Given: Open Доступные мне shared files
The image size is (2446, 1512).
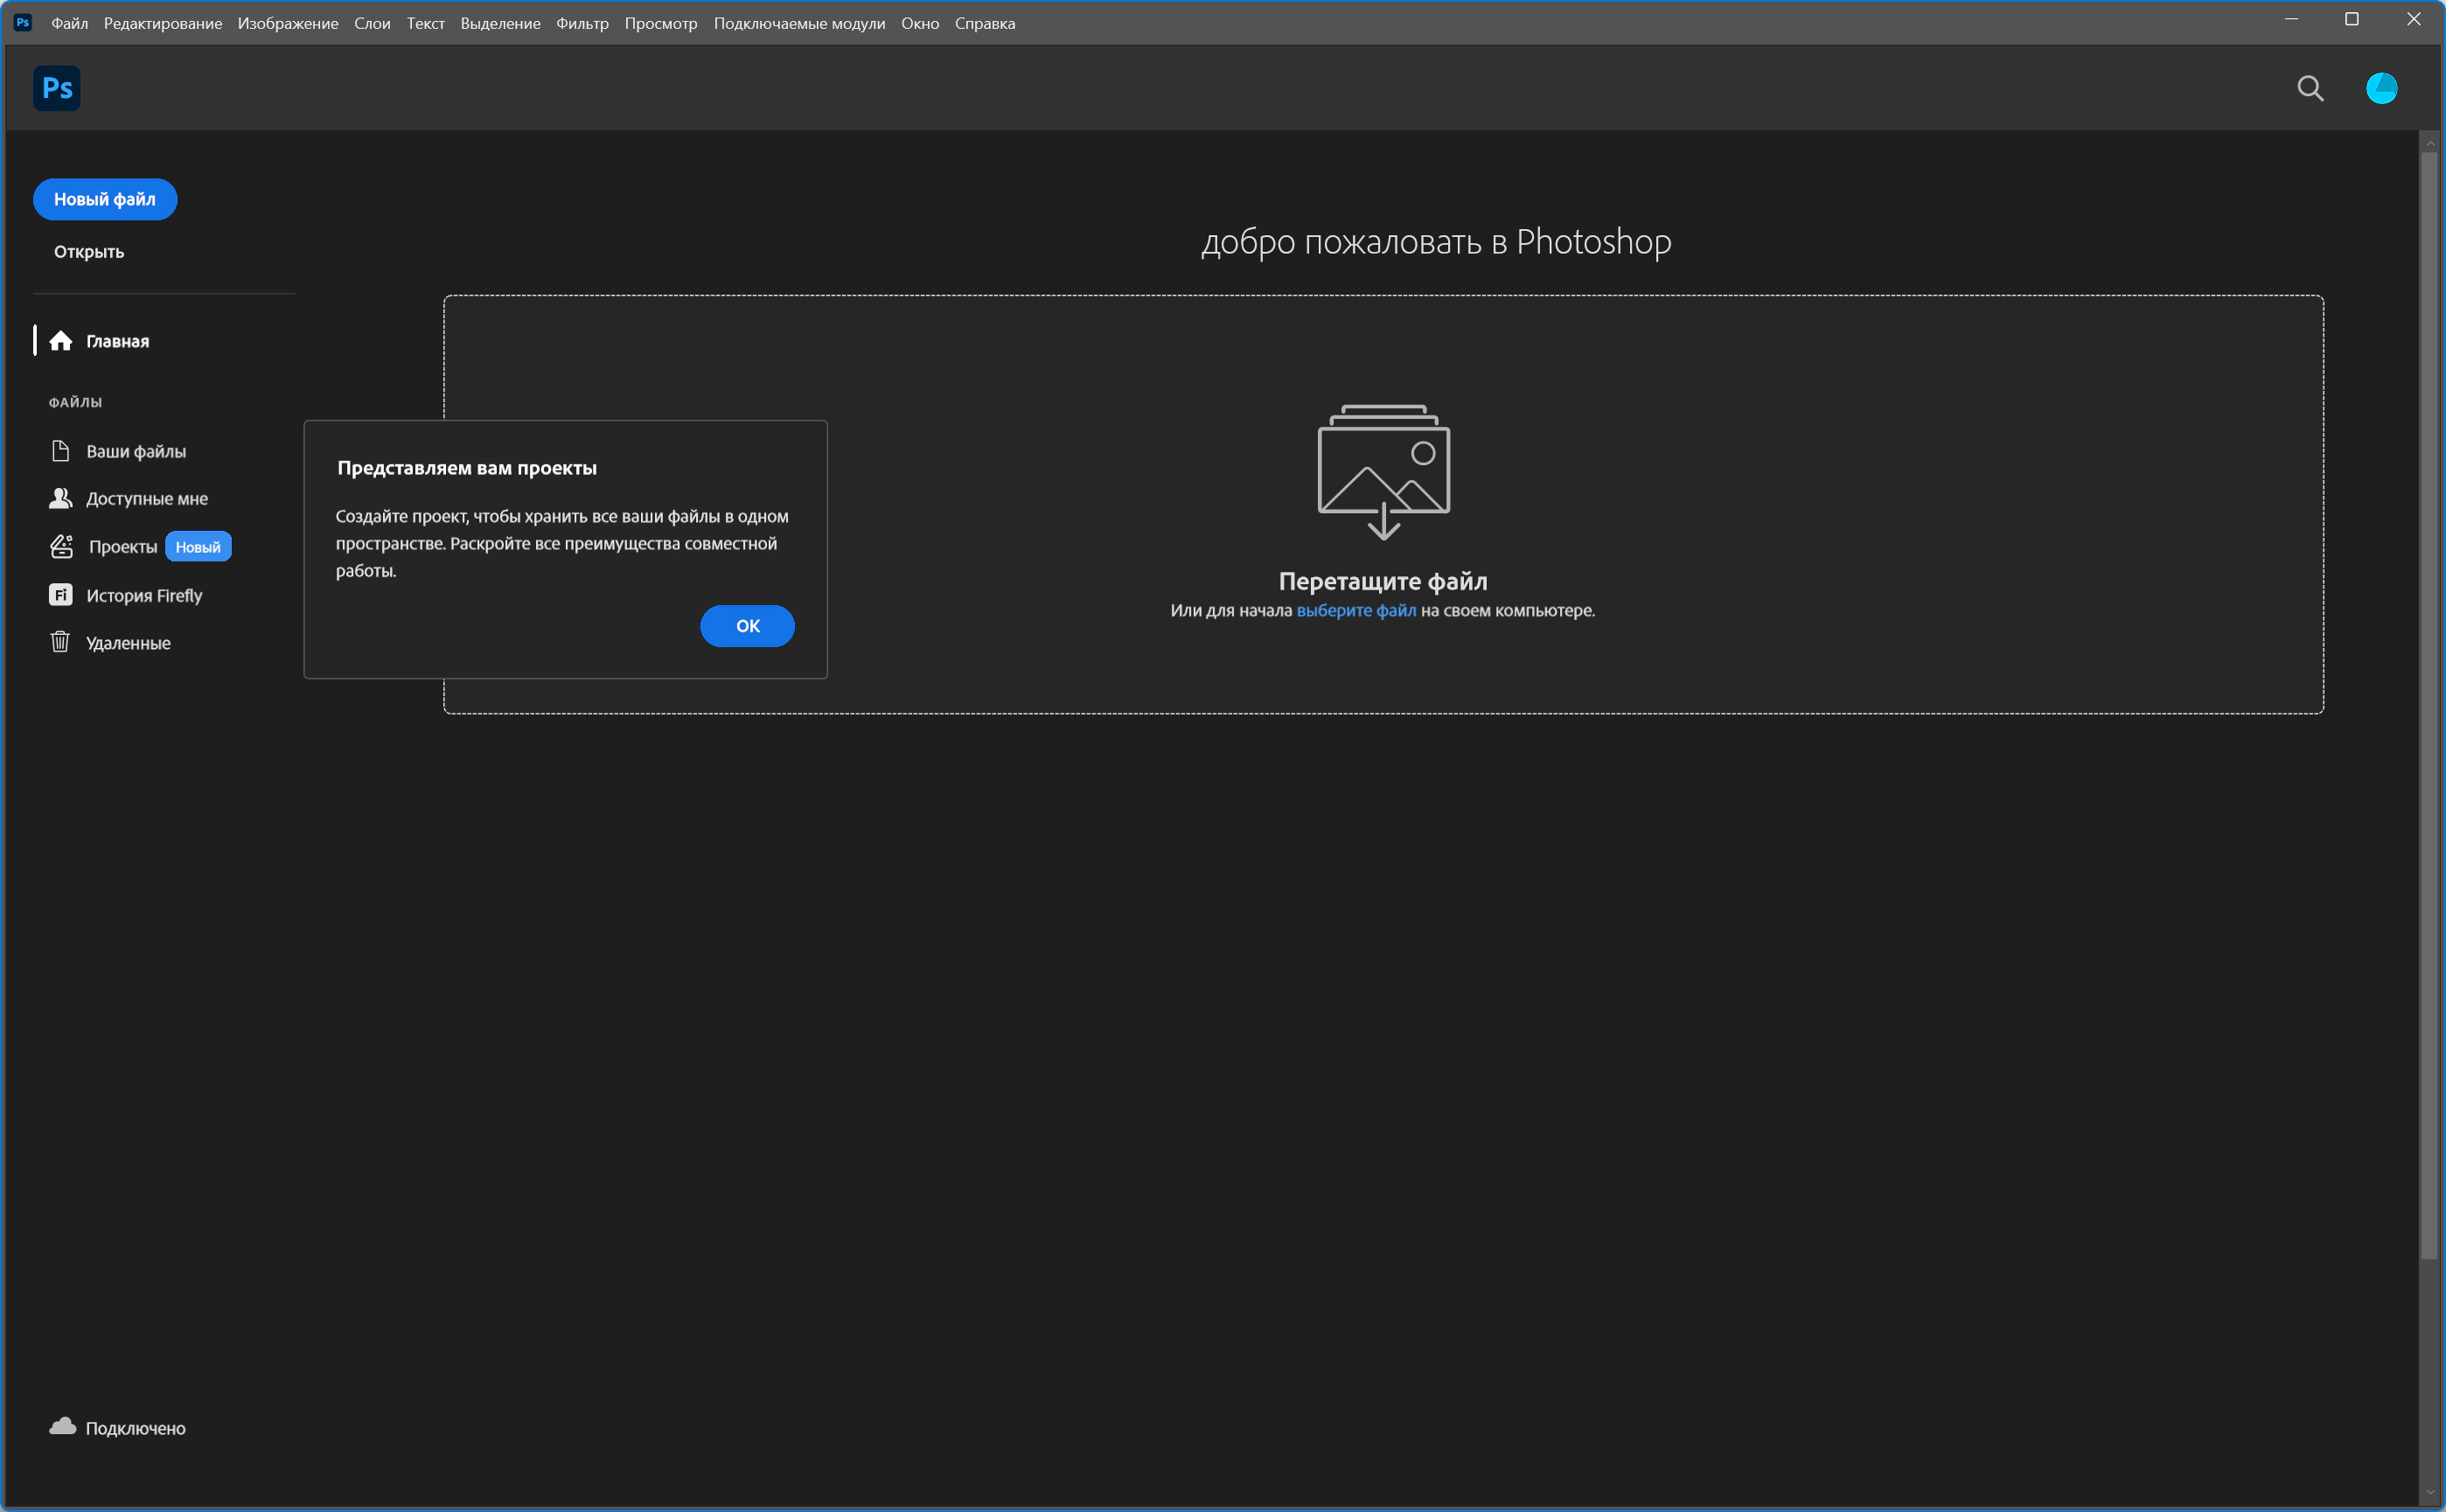Looking at the screenshot, I should click(x=146, y=498).
